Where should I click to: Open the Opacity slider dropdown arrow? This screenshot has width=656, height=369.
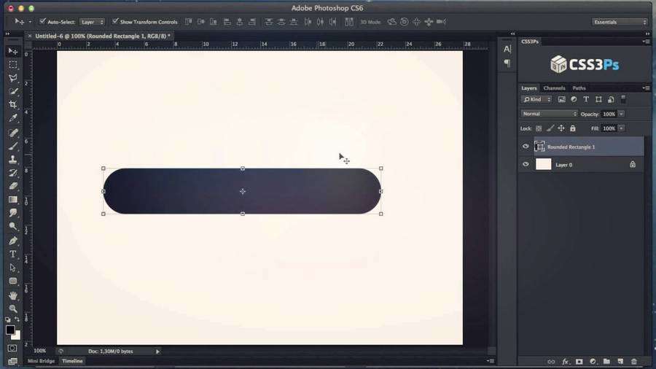click(x=621, y=114)
